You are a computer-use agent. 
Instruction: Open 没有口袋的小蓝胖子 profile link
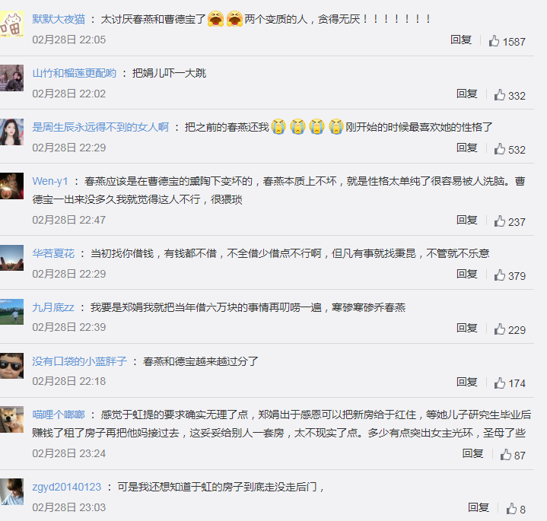coord(80,361)
